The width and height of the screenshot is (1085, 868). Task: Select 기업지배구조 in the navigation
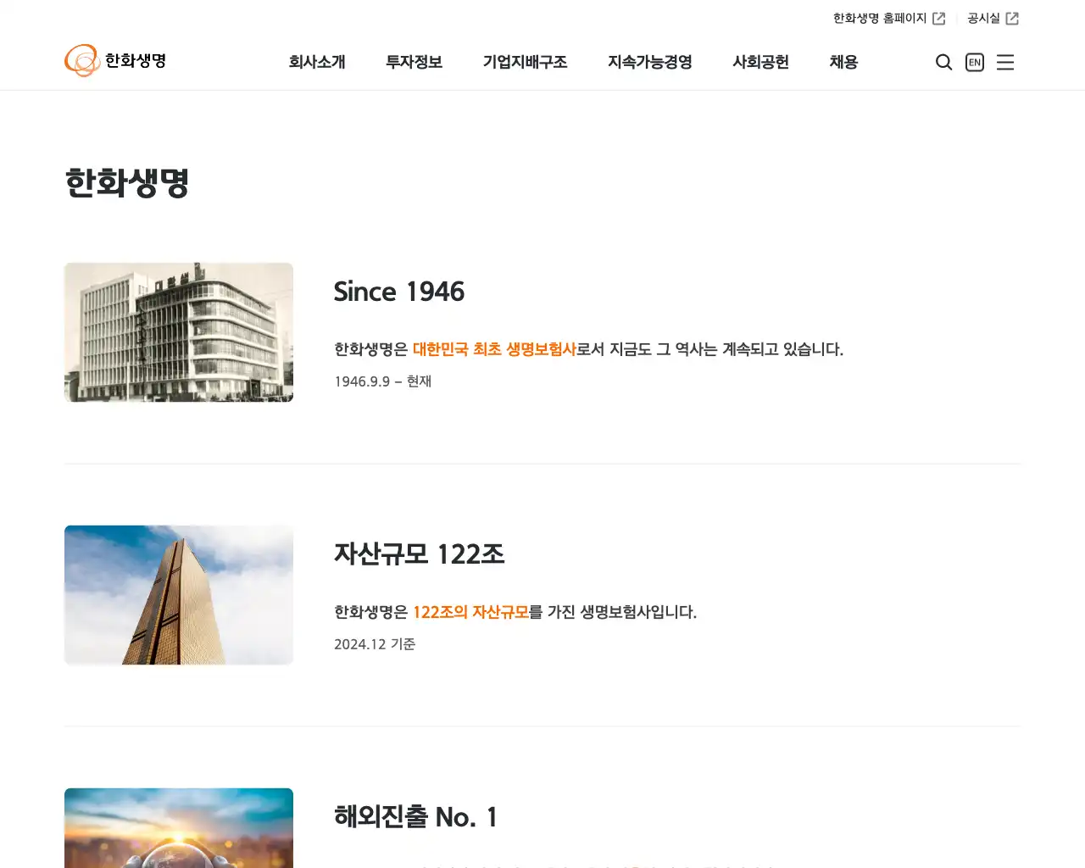click(526, 62)
